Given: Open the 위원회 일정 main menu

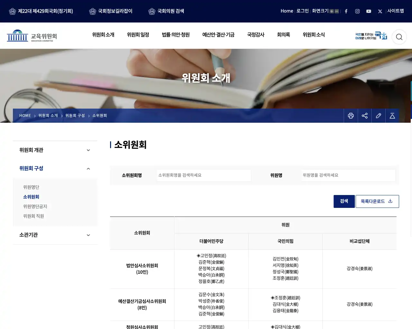Looking at the screenshot, I should (138, 35).
